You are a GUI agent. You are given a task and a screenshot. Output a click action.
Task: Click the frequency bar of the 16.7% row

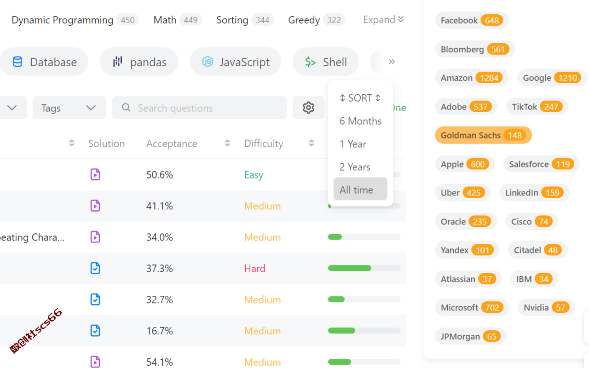[364, 331]
